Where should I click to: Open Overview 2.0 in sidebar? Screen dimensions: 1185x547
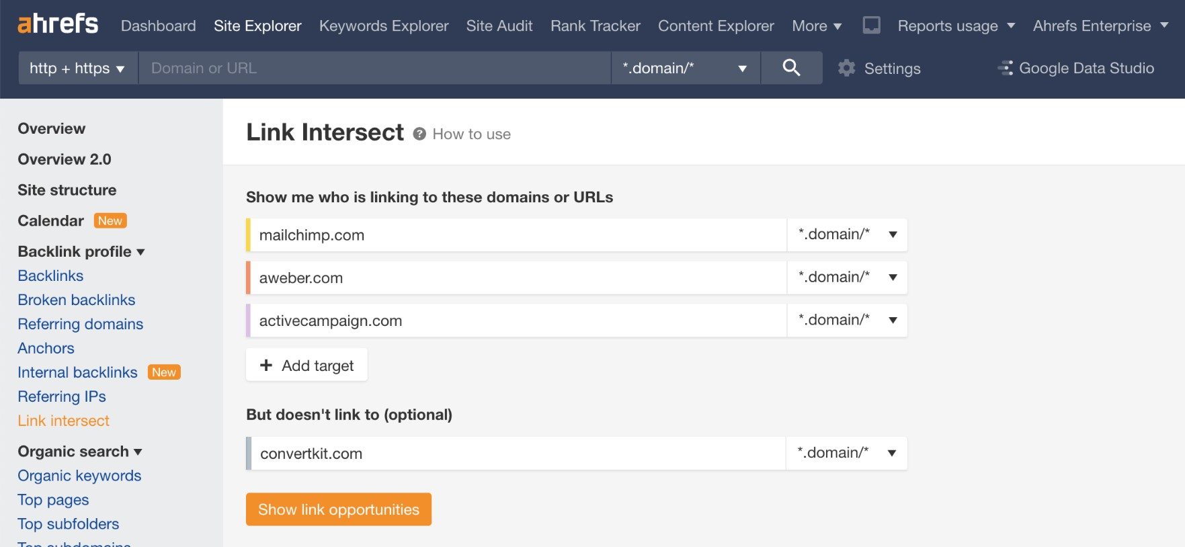(x=65, y=159)
